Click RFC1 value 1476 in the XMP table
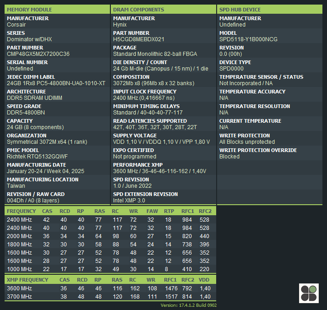The height and width of the screenshot is (310, 327). click(171, 288)
